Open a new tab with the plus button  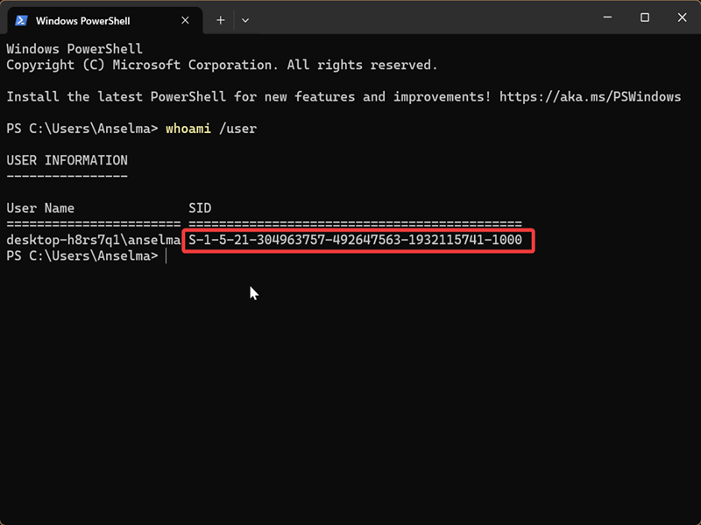tap(220, 19)
